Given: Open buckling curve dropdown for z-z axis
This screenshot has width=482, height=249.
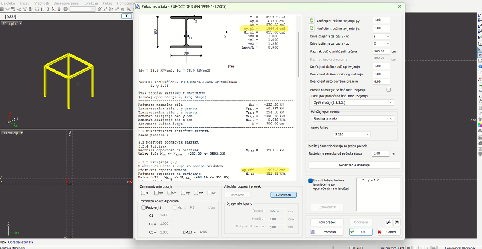Looking at the screenshot, I should 381,43.
